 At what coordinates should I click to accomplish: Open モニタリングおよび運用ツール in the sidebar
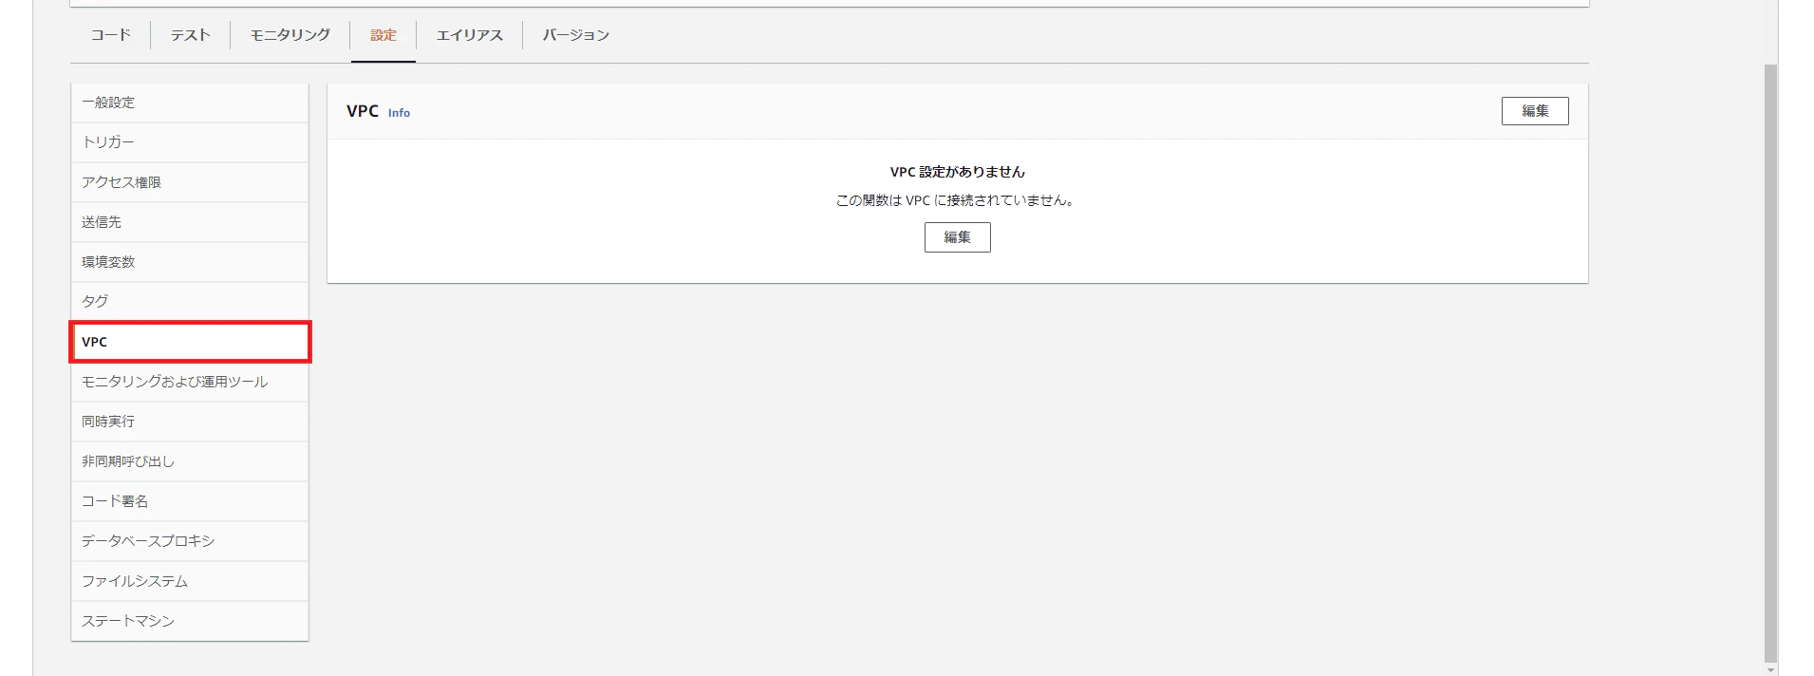coord(190,382)
